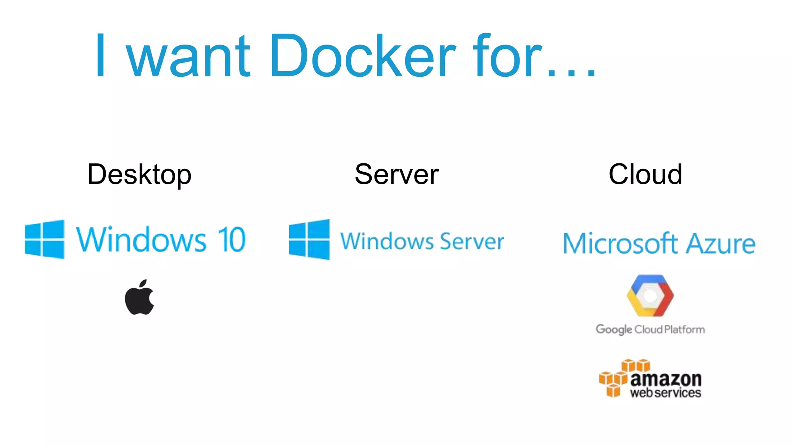Click the Google Cloud Platform caption
Screen dimensions: 793x446
tap(650, 329)
